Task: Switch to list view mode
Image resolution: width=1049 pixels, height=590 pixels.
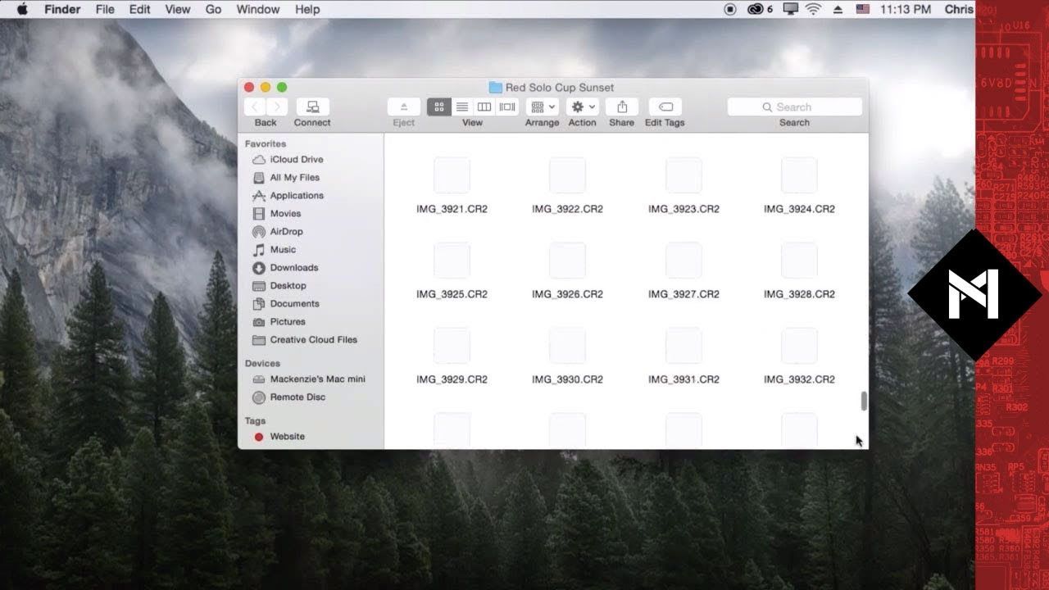Action: pos(462,107)
